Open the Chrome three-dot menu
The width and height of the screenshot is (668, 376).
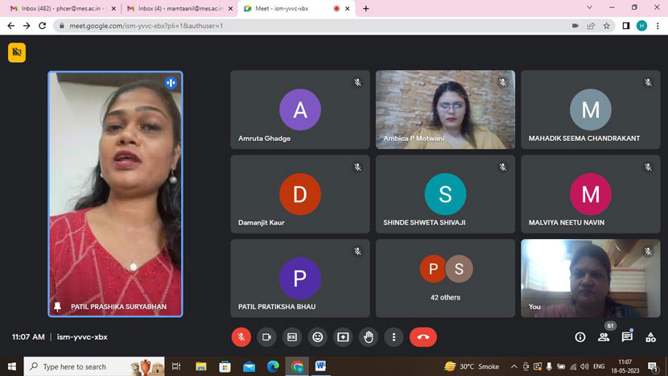(x=658, y=26)
